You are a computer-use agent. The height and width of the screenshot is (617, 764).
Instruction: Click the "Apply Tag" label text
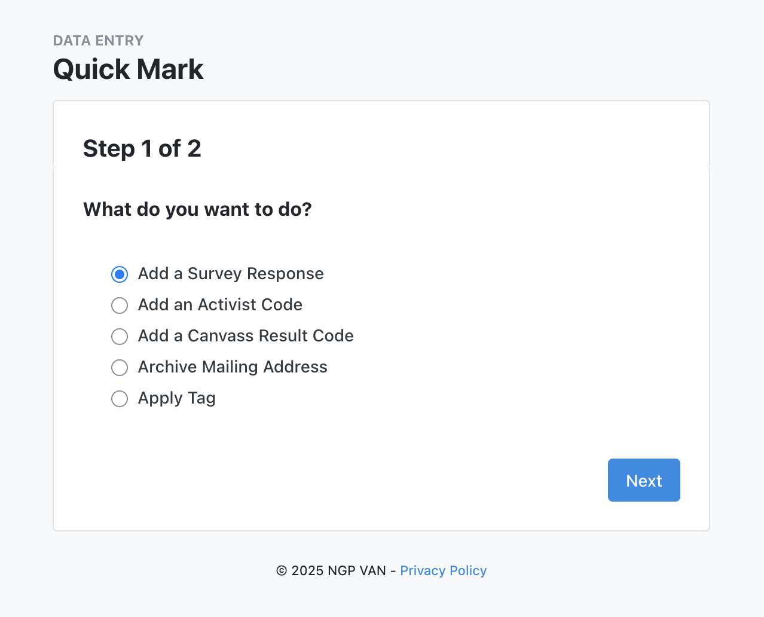click(x=176, y=398)
